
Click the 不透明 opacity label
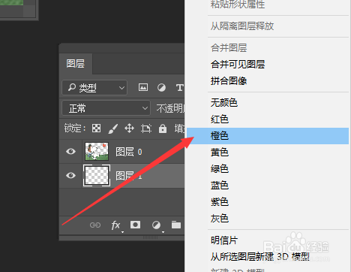pyautogui.click(x=170, y=108)
